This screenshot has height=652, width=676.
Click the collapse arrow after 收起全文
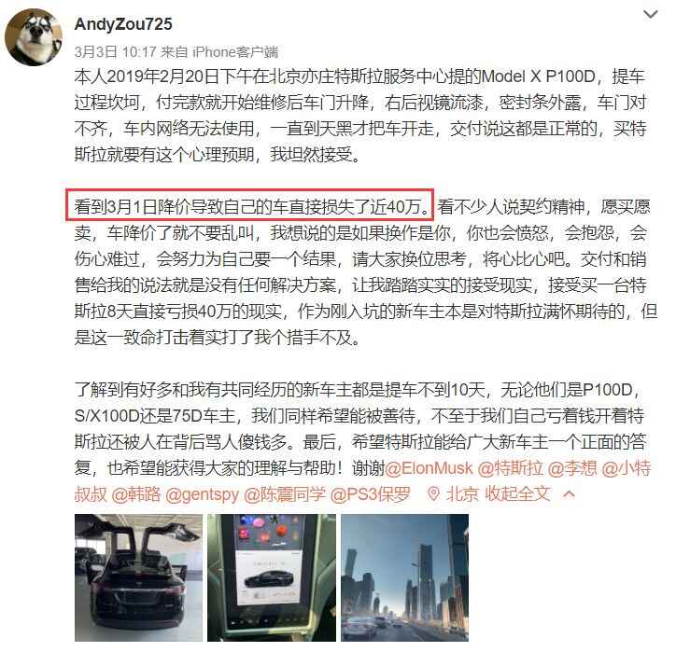point(569,493)
